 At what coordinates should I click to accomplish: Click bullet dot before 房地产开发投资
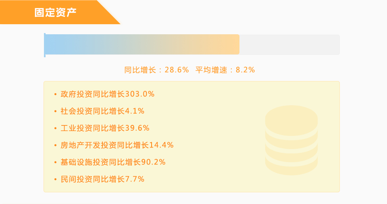(55, 145)
